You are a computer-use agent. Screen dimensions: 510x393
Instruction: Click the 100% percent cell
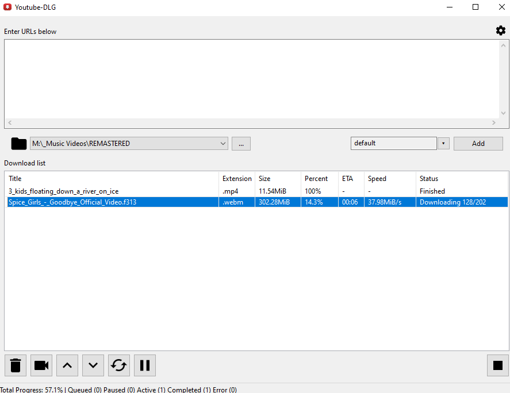click(x=313, y=191)
